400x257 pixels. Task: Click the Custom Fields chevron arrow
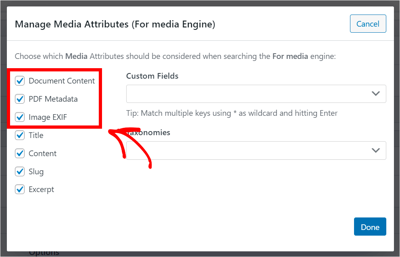click(375, 94)
